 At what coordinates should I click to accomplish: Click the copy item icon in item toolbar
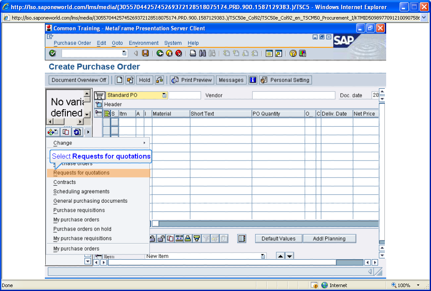pyautogui.click(x=170, y=238)
